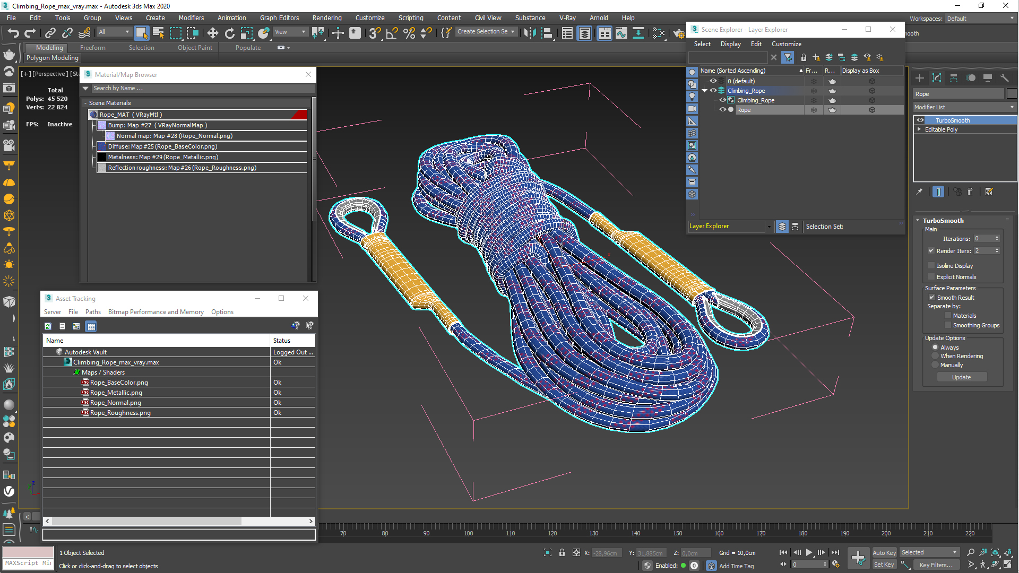Activate the Select and Rotate tool
The height and width of the screenshot is (573, 1019).
pos(229,33)
